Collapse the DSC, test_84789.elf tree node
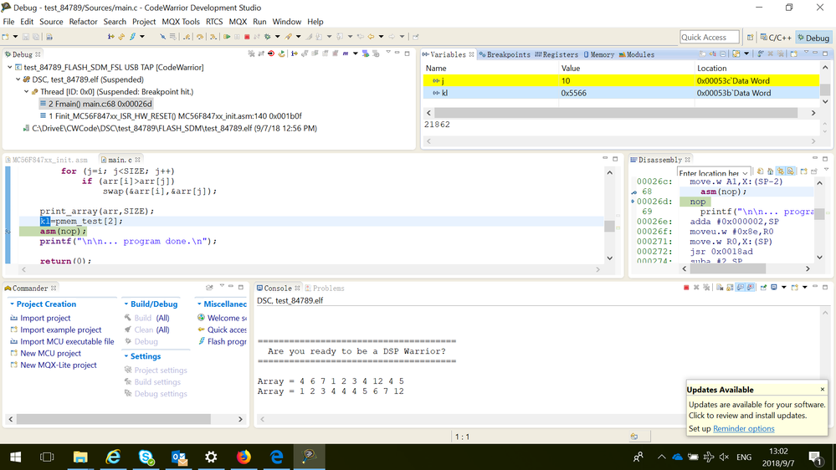Viewport: 836px width, 470px height. click(x=18, y=79)
